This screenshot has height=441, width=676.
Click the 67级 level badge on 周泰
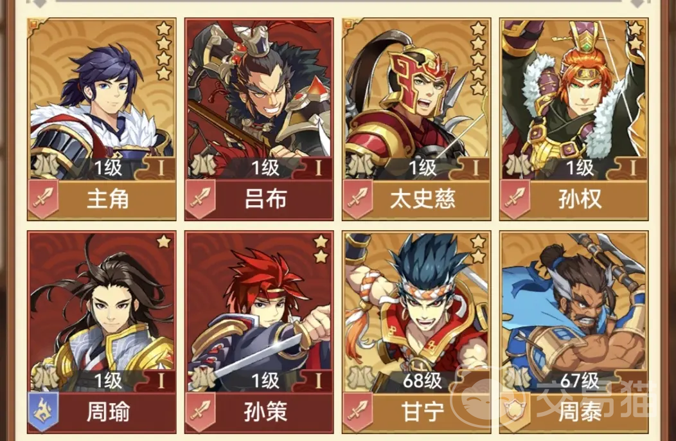(580, 380)
